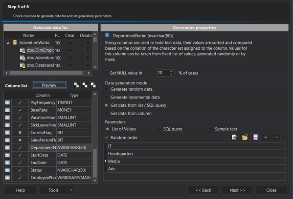Select the Headquarters row in values list

coord(197,154)
